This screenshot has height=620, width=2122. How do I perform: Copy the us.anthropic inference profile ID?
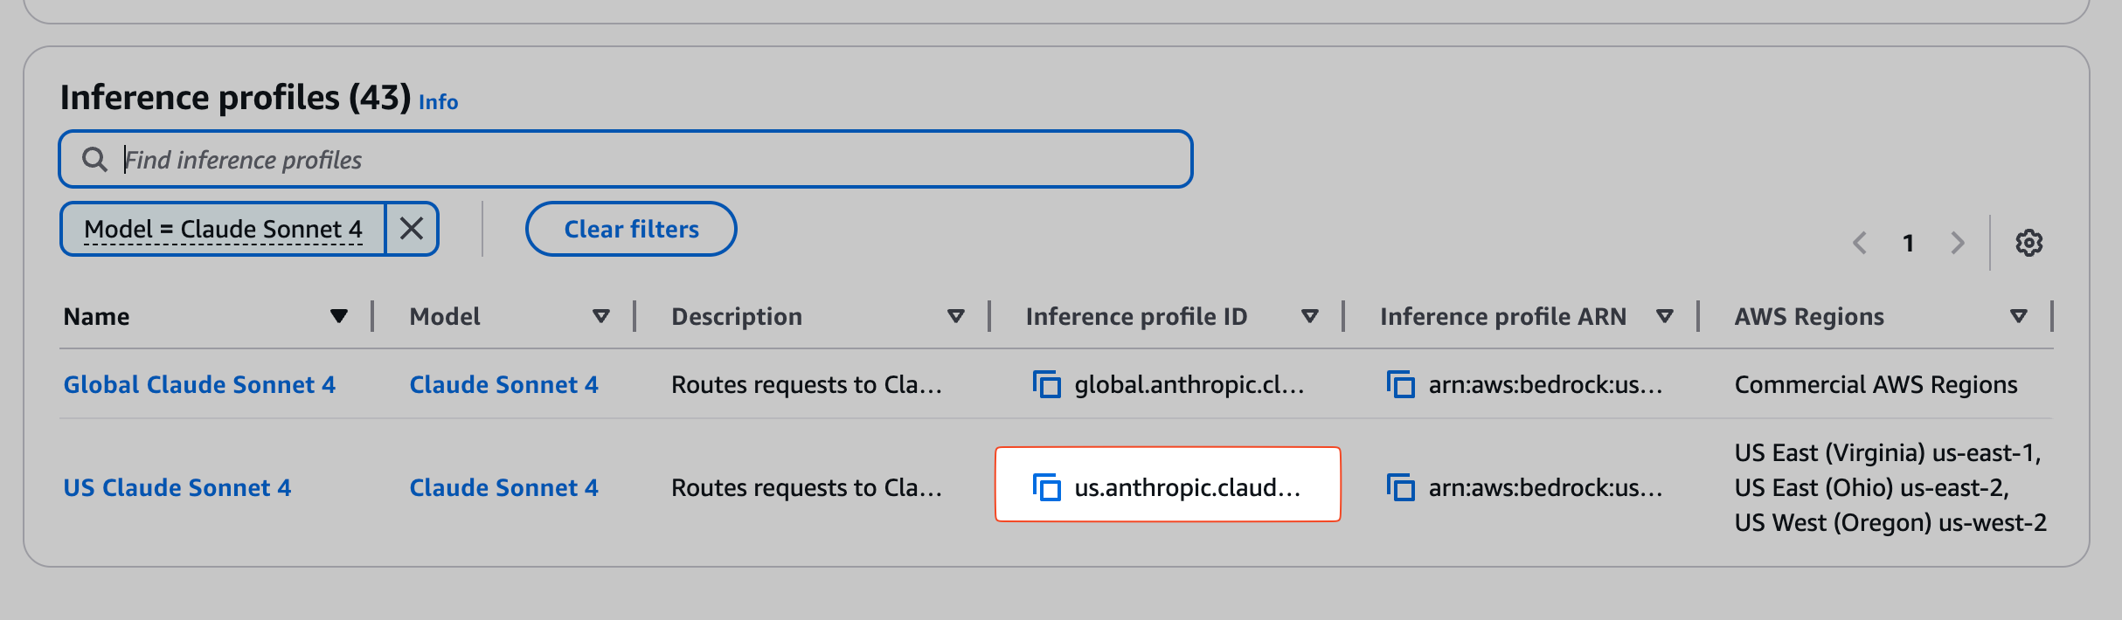(x=1049, y=487)
